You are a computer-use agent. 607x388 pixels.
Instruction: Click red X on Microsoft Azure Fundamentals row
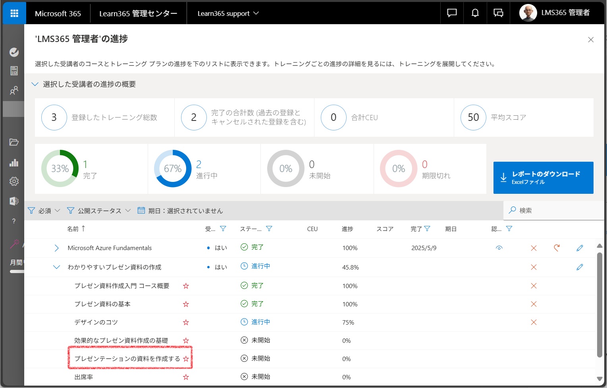coord(534,248)
